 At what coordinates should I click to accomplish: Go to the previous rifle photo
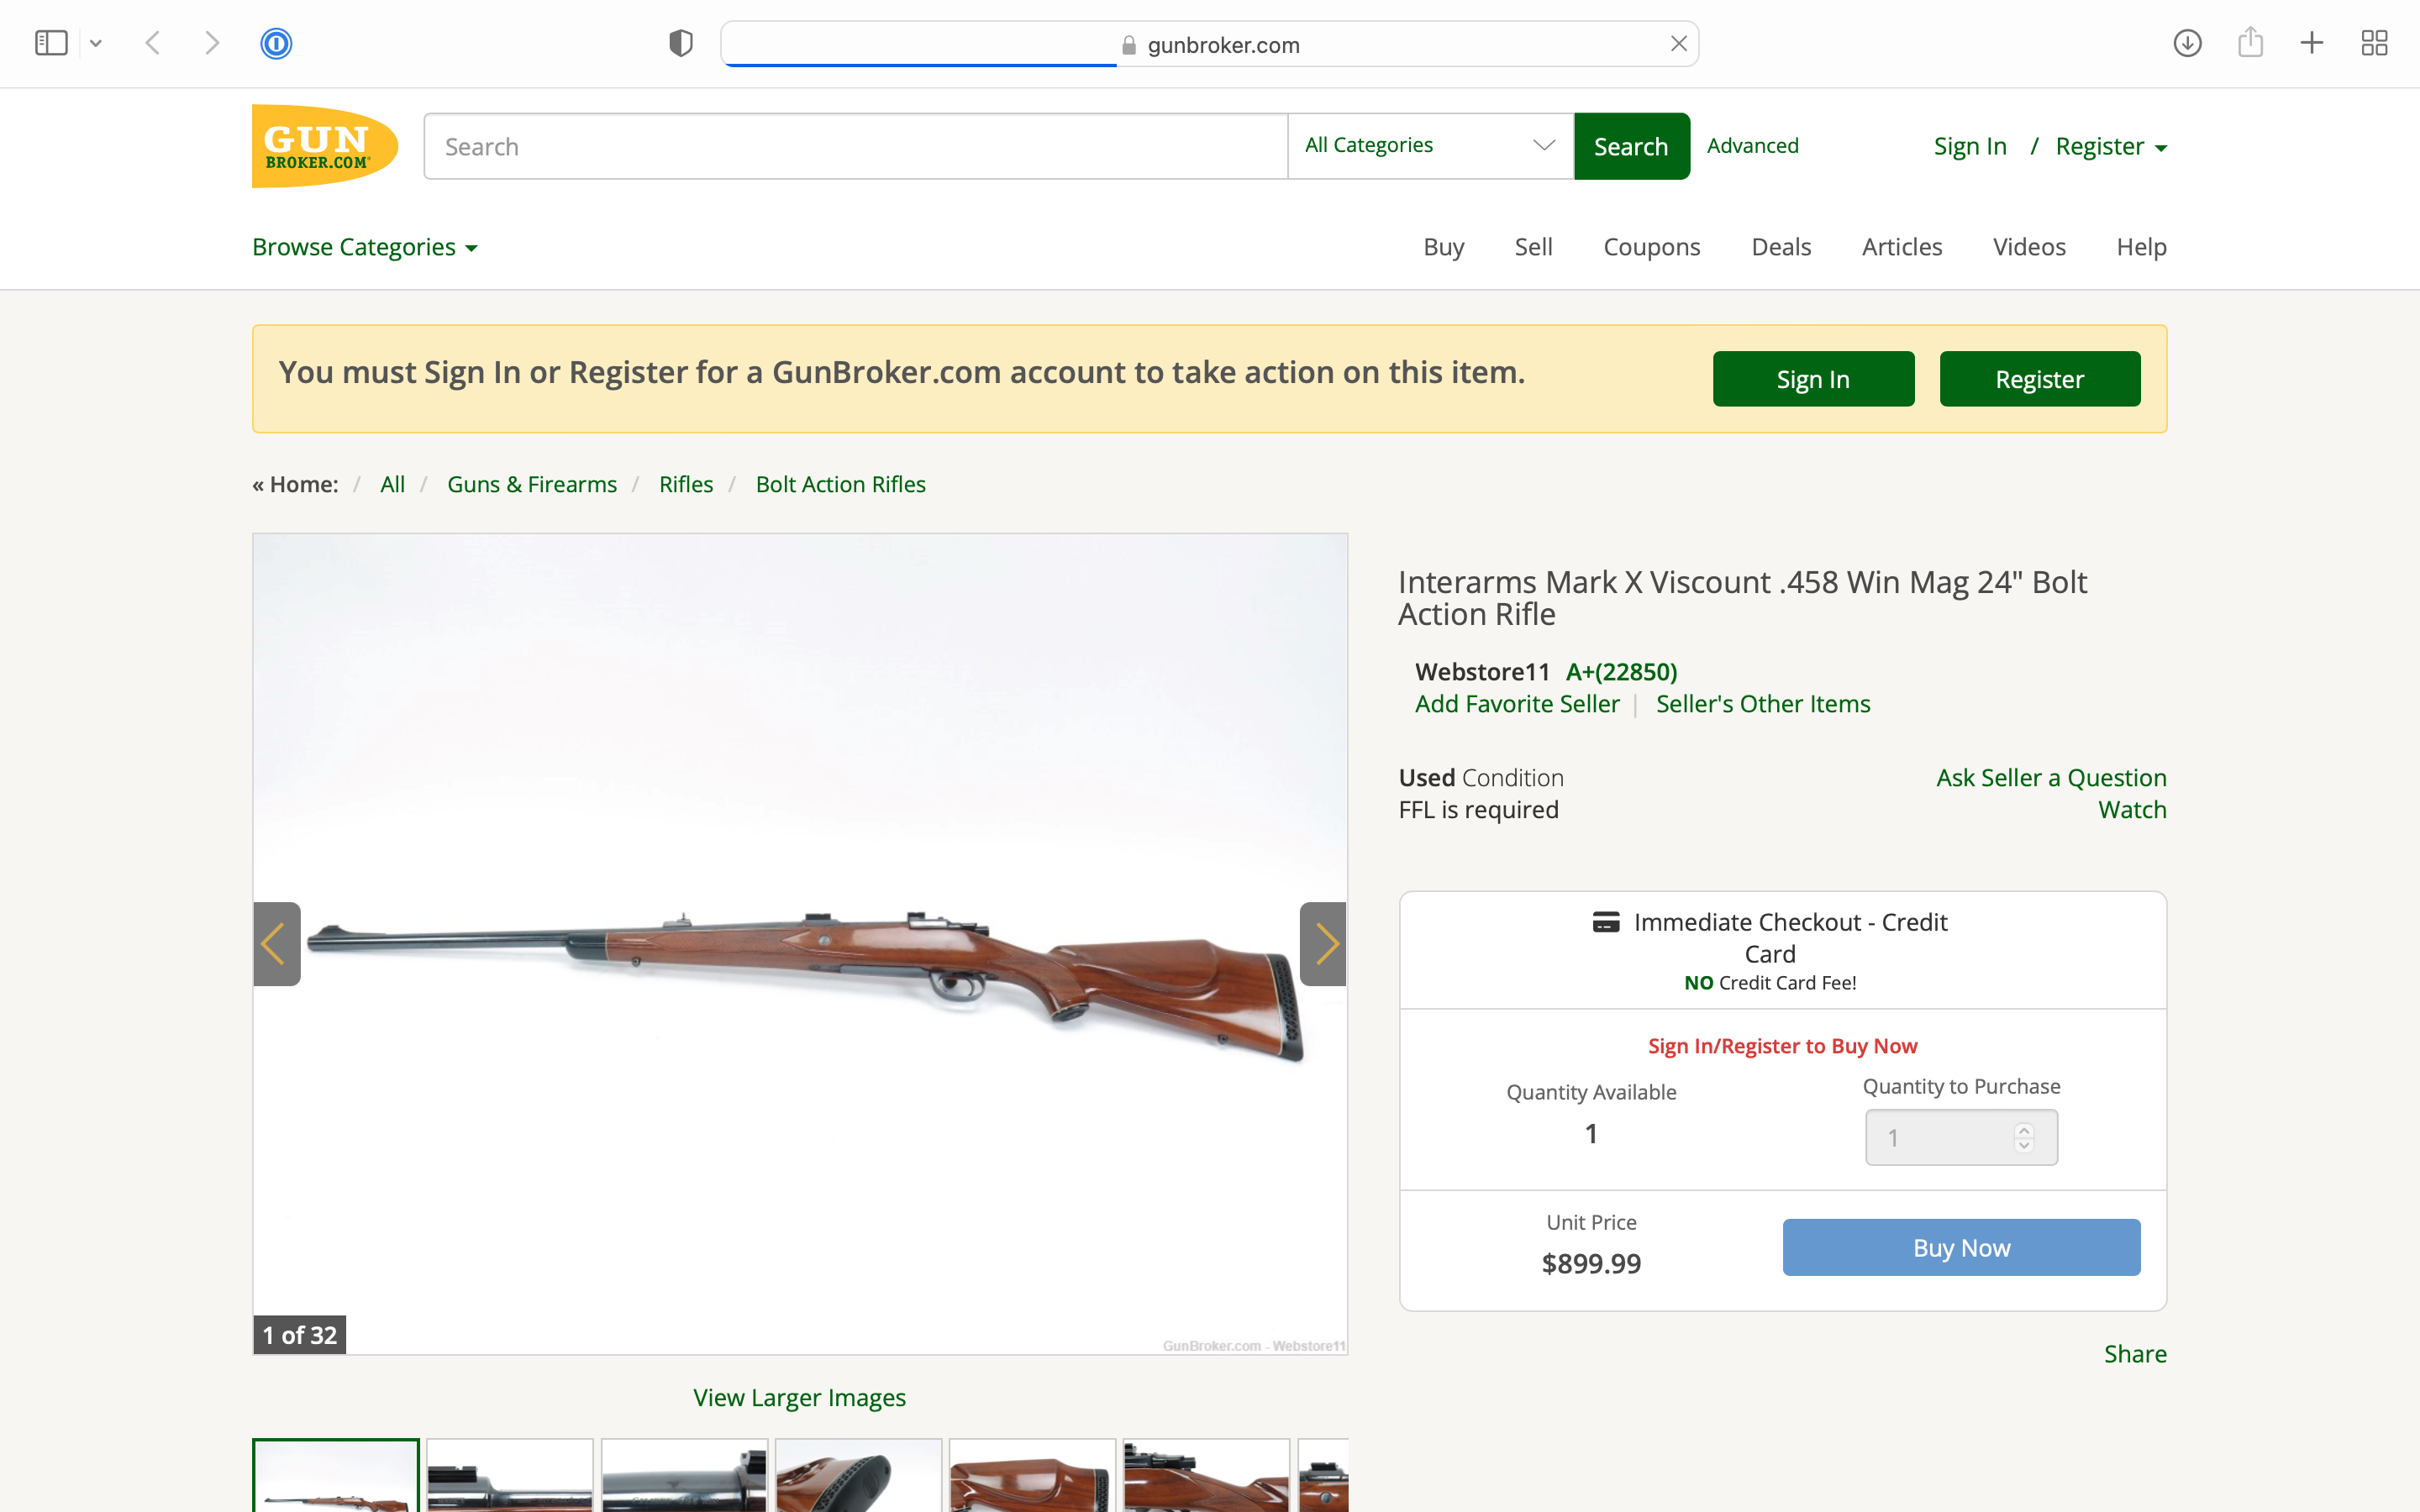point(277,944)
